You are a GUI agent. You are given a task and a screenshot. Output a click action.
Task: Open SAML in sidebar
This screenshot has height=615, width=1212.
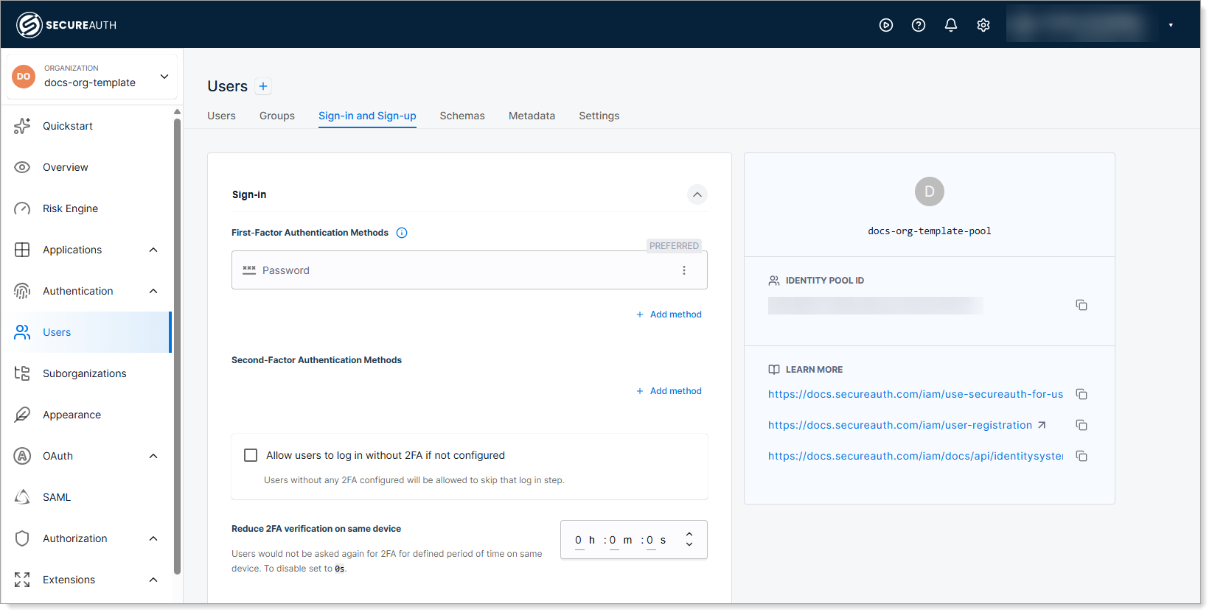coord(57,497)
